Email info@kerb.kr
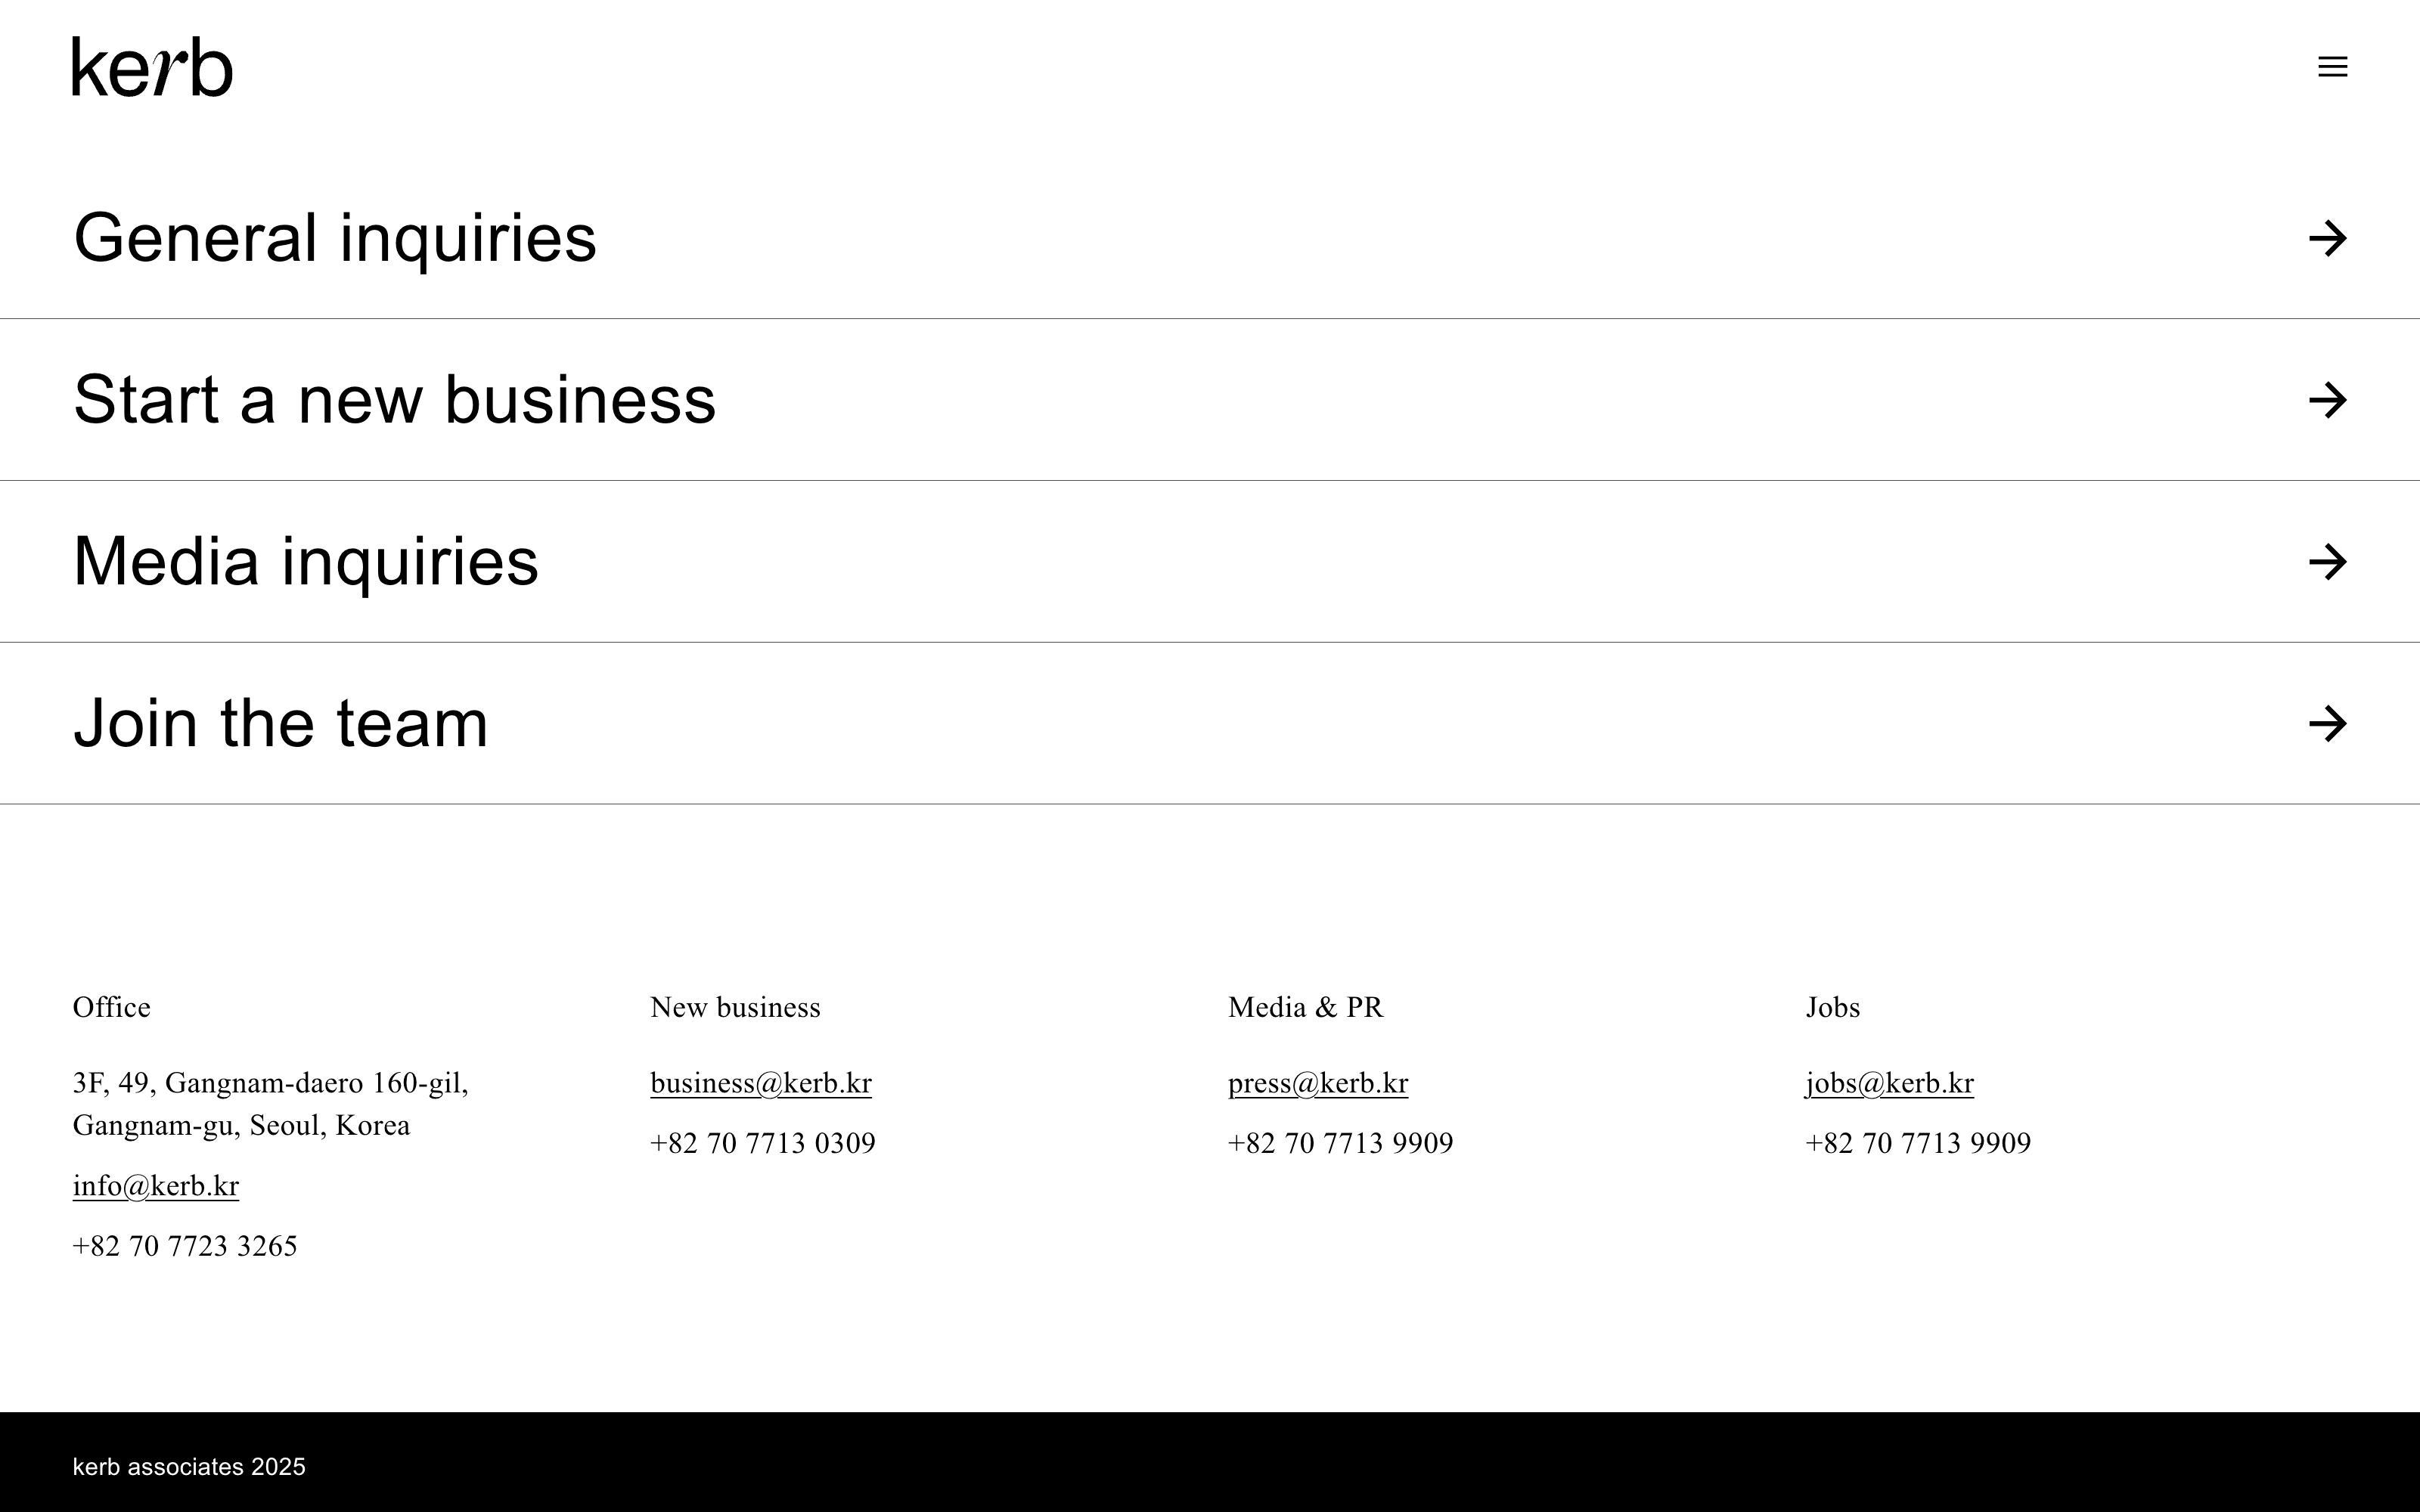This screenshot has width=2420, height=1512. tap(156, 1186)
